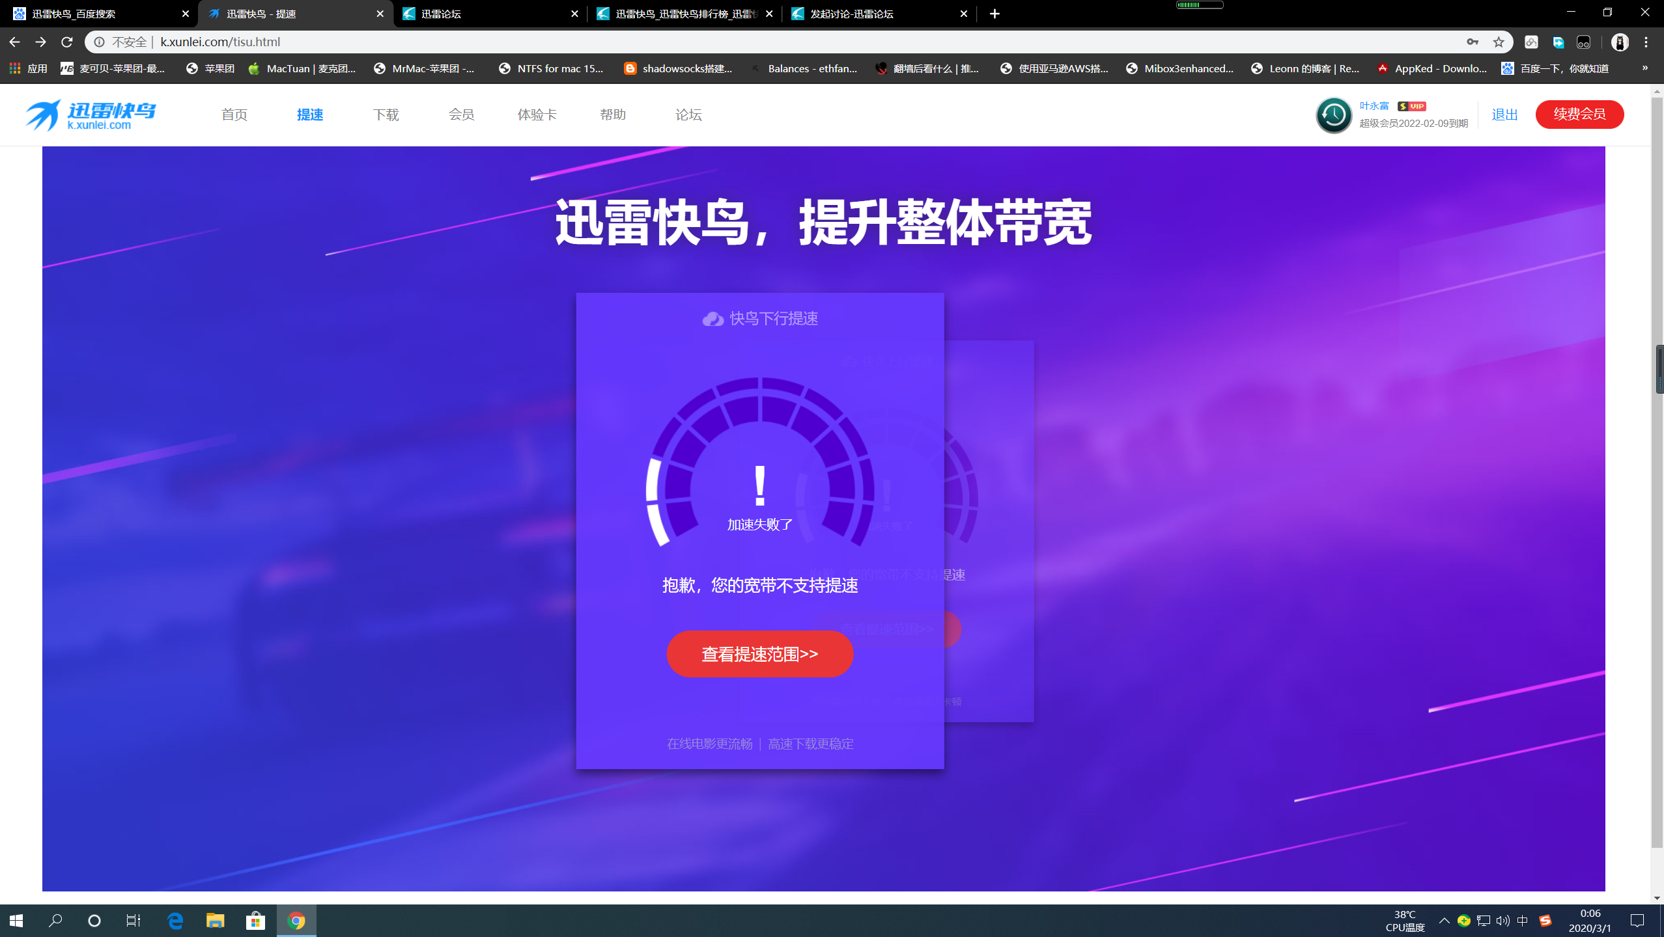Open File Explorer from taskbar
This screenshot has height=937, width=1664.
tap(216, 921)
